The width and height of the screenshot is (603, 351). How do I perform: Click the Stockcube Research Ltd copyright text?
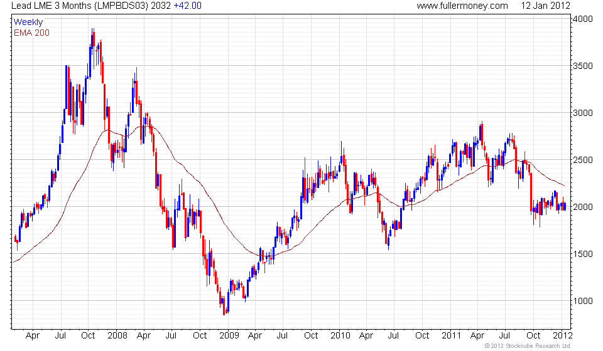coord(527,346)
